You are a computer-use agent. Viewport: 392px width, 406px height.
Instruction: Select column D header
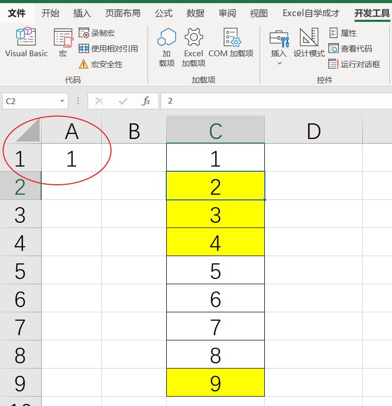(x=313, y=132)
